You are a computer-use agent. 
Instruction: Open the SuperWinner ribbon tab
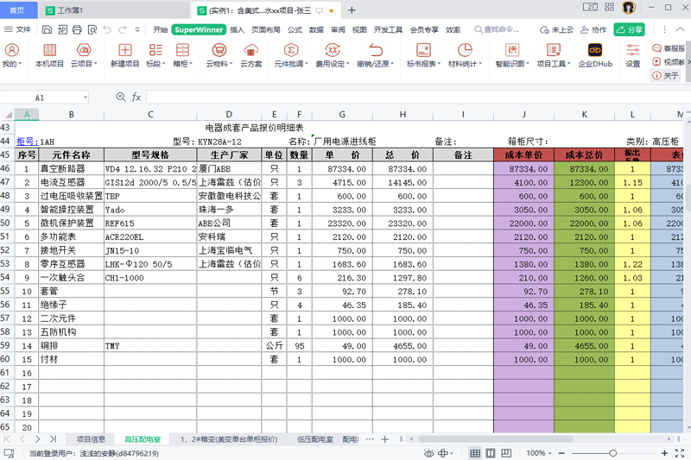click(199, 29)
